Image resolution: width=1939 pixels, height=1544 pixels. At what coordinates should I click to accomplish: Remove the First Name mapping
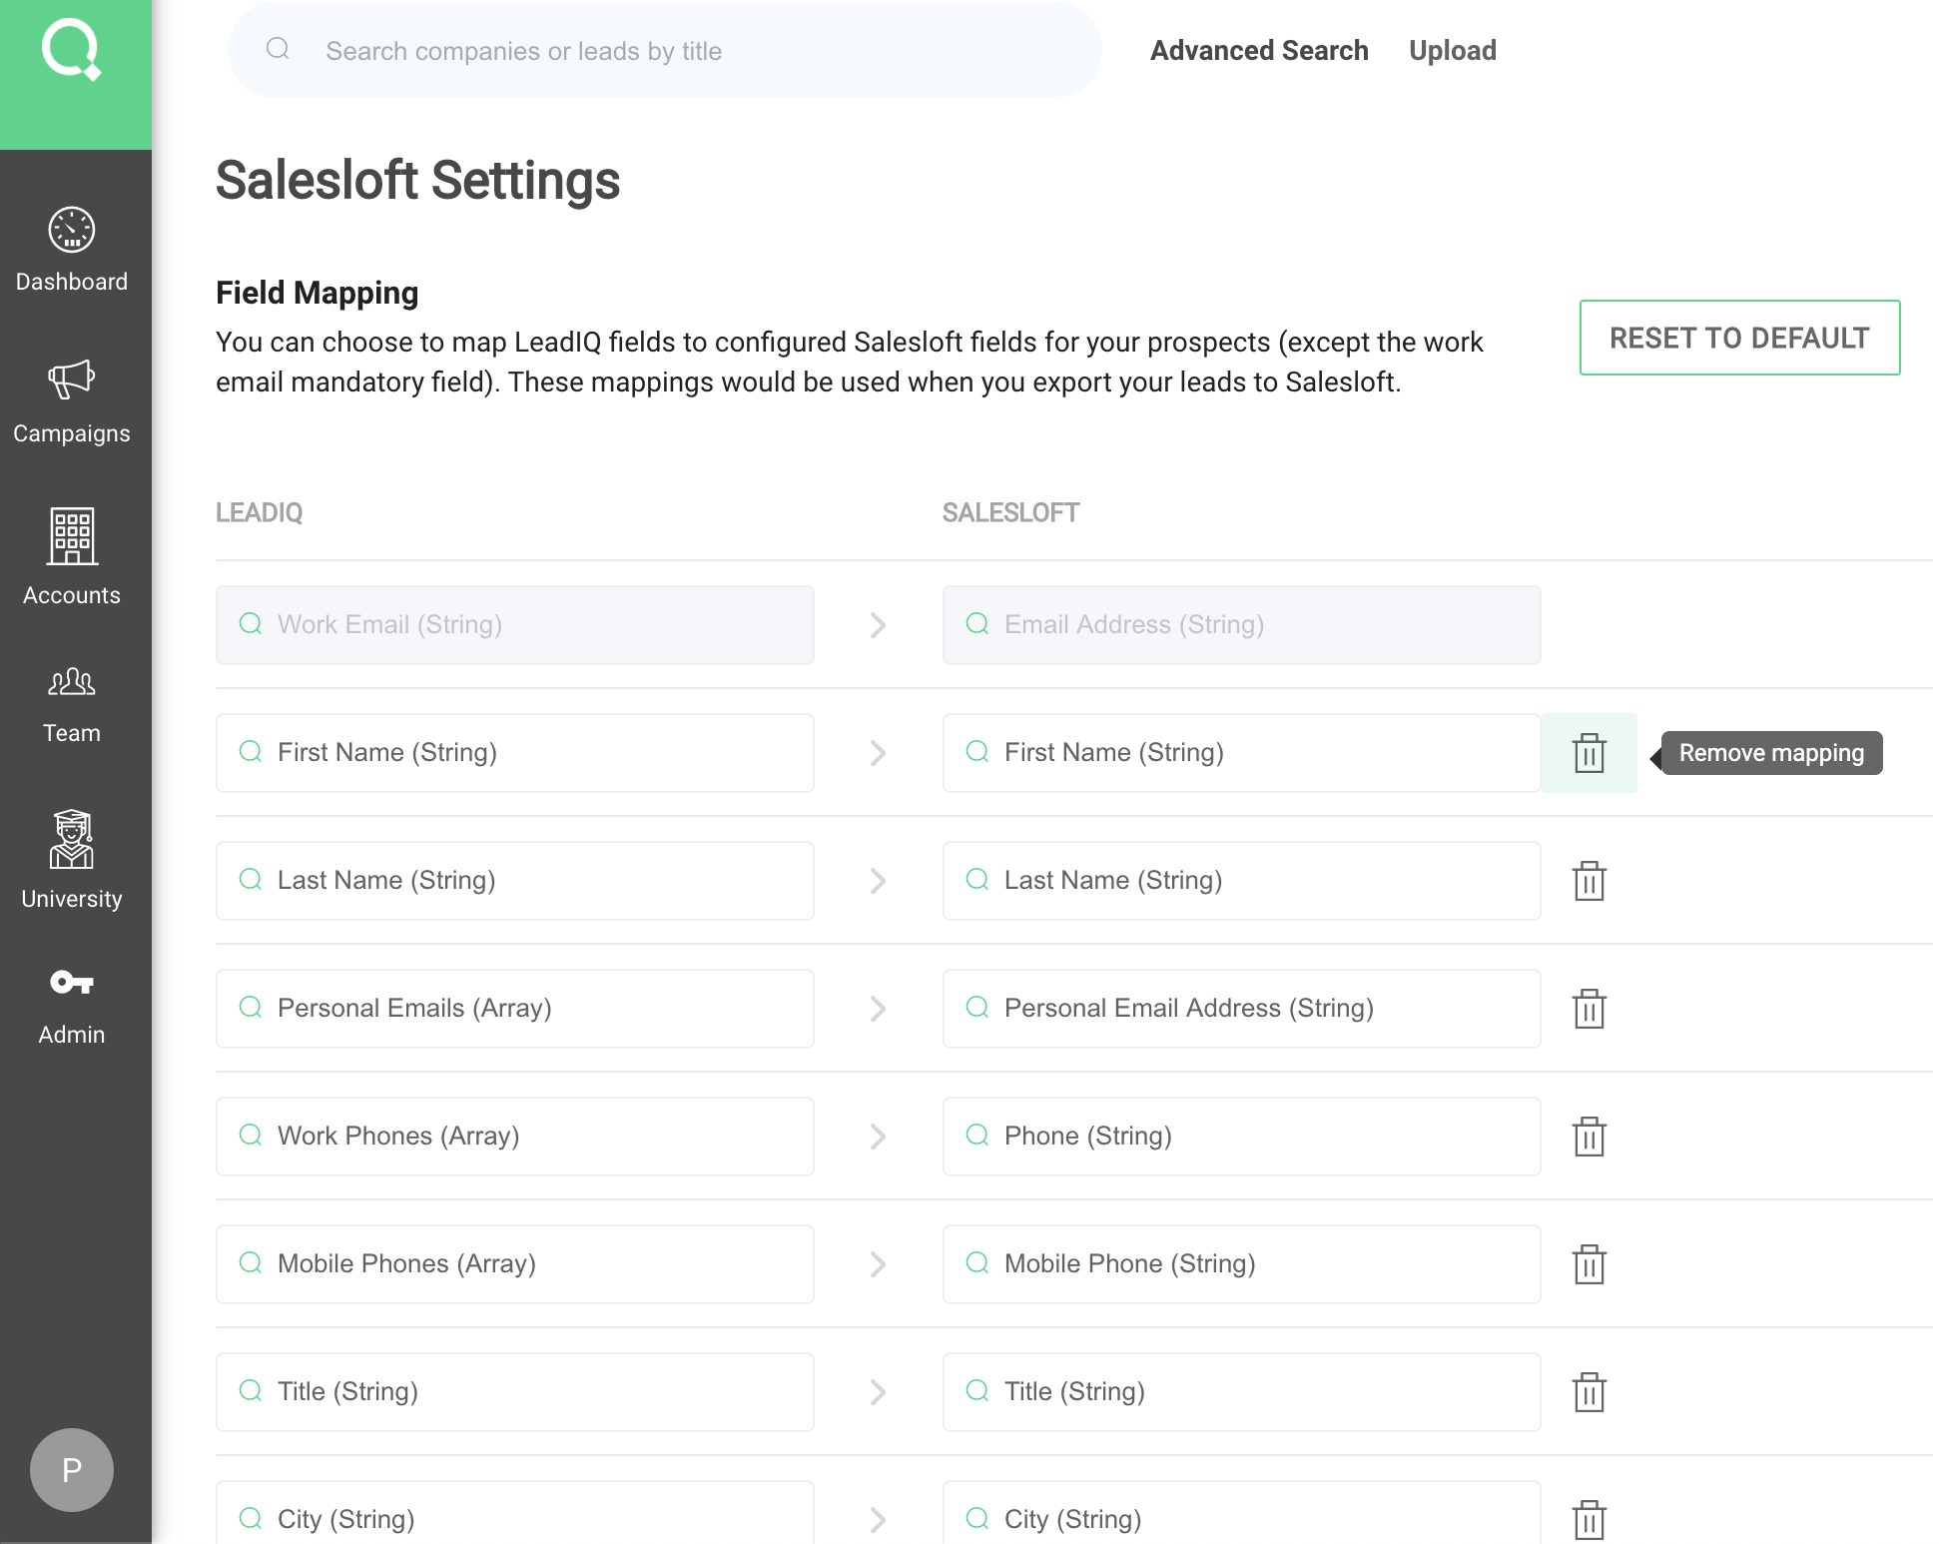(x=1589, y=753)
